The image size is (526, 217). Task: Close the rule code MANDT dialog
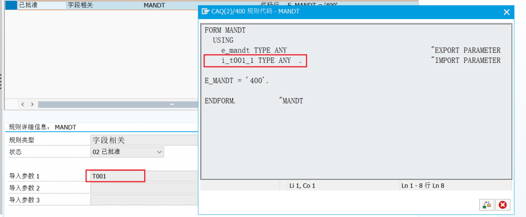tap(507, 12)
